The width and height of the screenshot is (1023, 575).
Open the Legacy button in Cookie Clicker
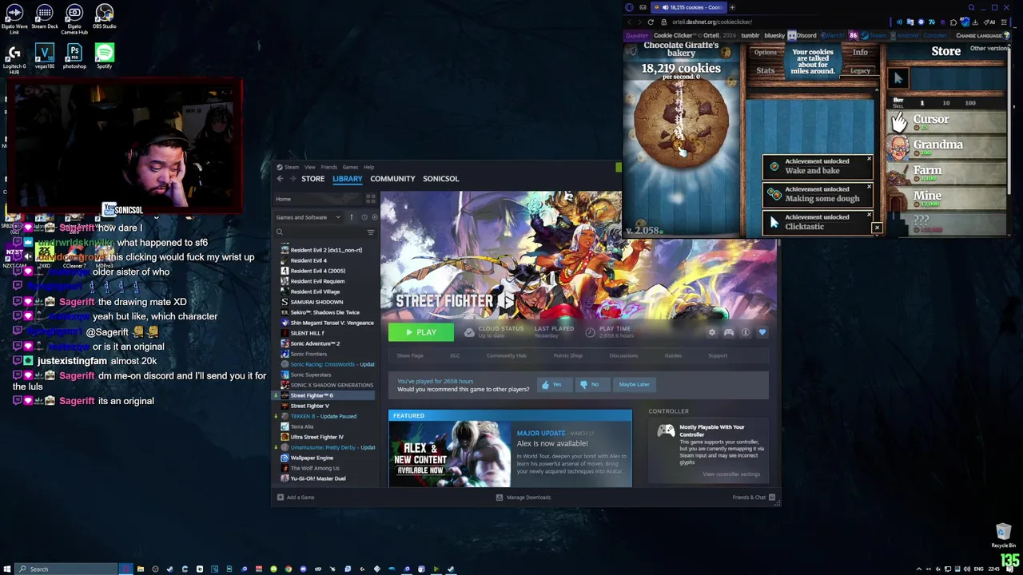860,70
